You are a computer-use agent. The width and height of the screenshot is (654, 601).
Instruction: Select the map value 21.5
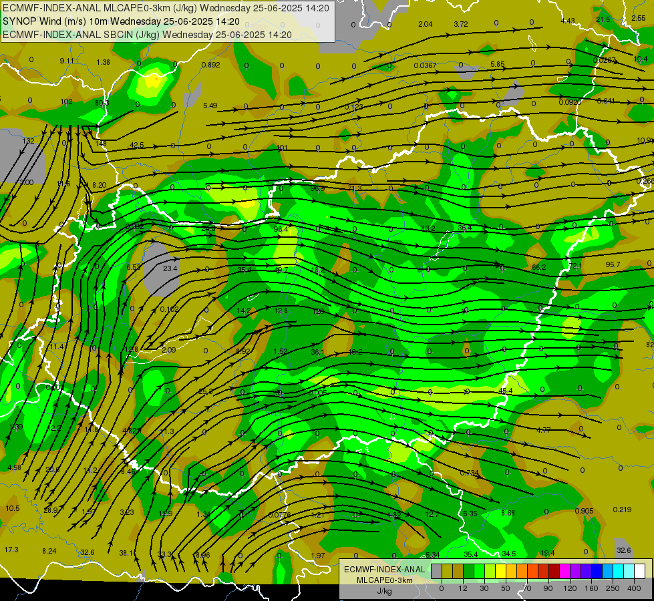coord(603,19)
